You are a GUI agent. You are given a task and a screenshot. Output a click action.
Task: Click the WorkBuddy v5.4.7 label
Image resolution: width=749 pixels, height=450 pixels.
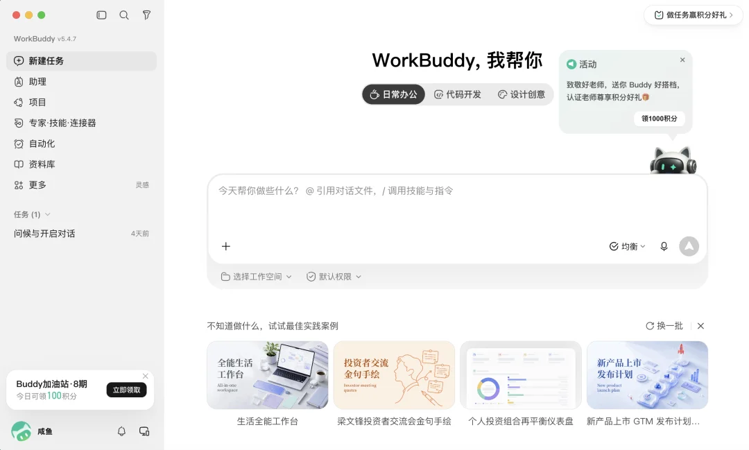[x=45, y=39]
